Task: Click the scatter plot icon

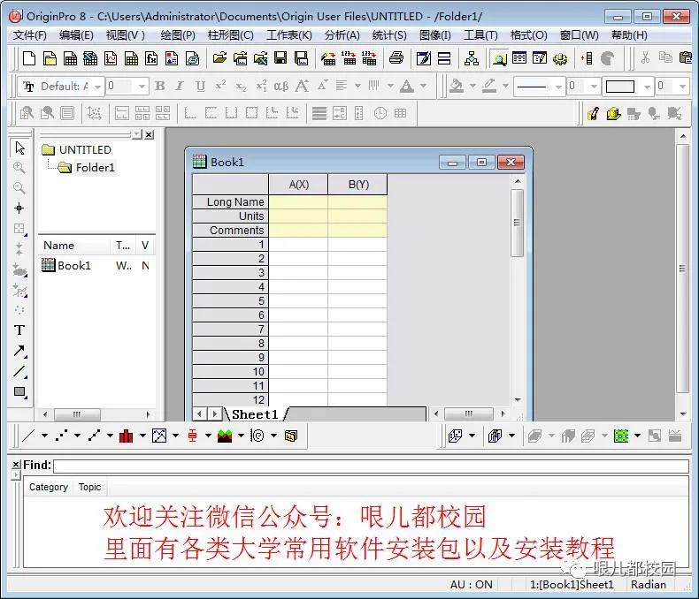Action: (x=62, y=436)
